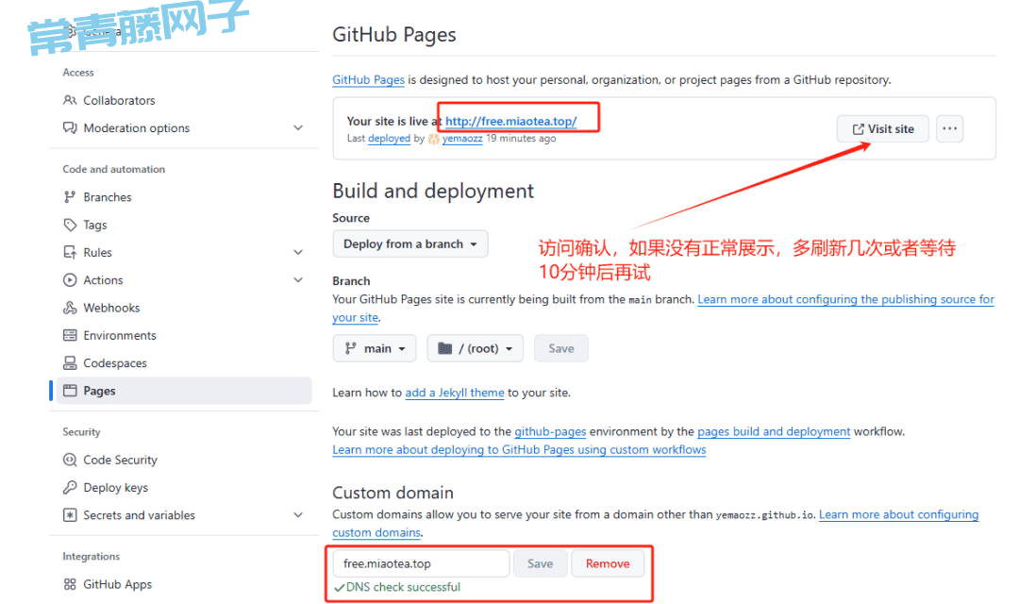Click the GitHub Pages documentation link

(x=369, y=80)
